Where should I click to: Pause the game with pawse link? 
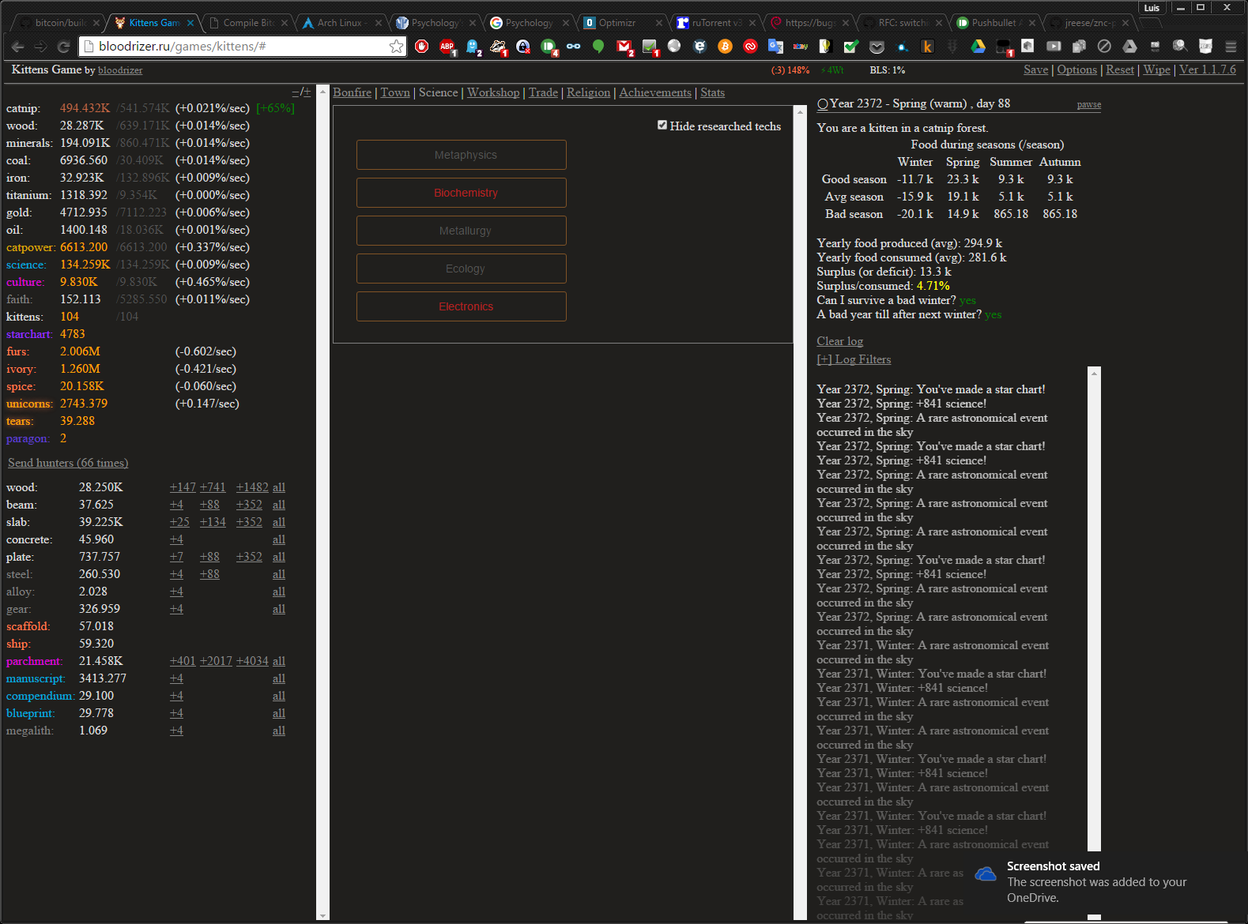coord(1088,105)
